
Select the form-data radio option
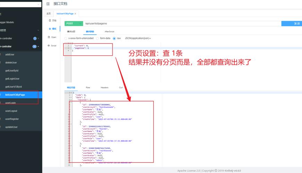(98, 38)
